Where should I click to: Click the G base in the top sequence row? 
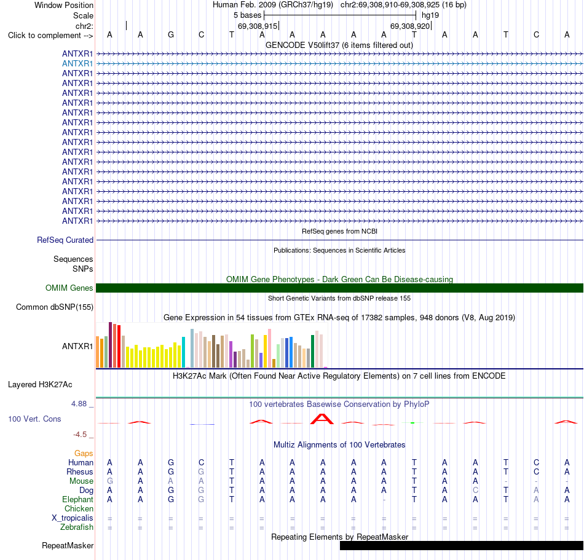170,34
